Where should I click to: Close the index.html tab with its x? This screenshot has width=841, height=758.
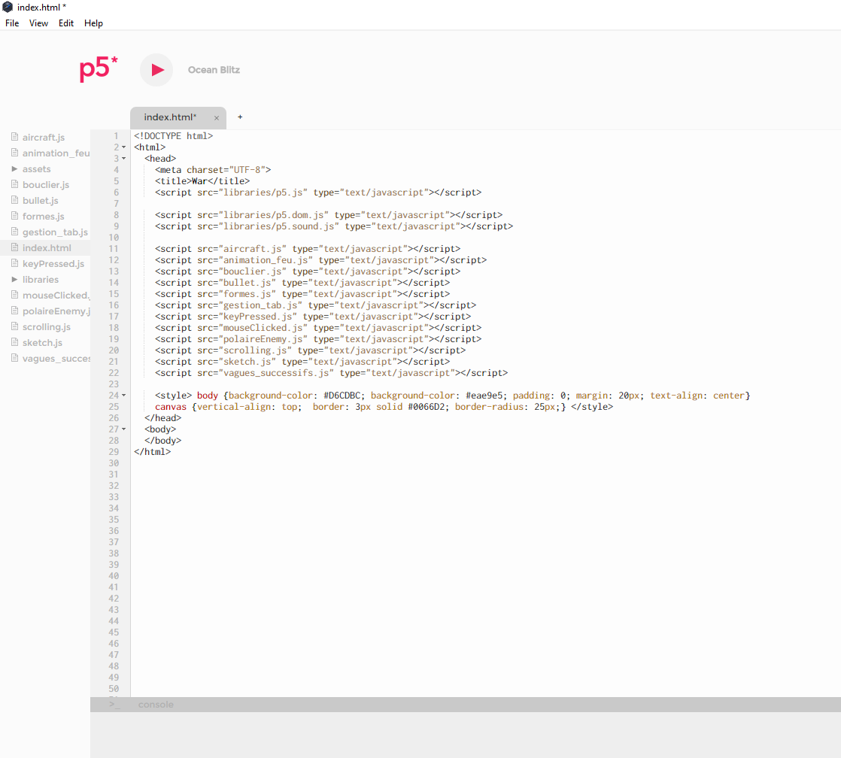tap(217, 118)
